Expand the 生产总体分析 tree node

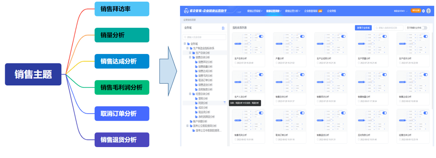pyautogui.click(x=190, y=53)
